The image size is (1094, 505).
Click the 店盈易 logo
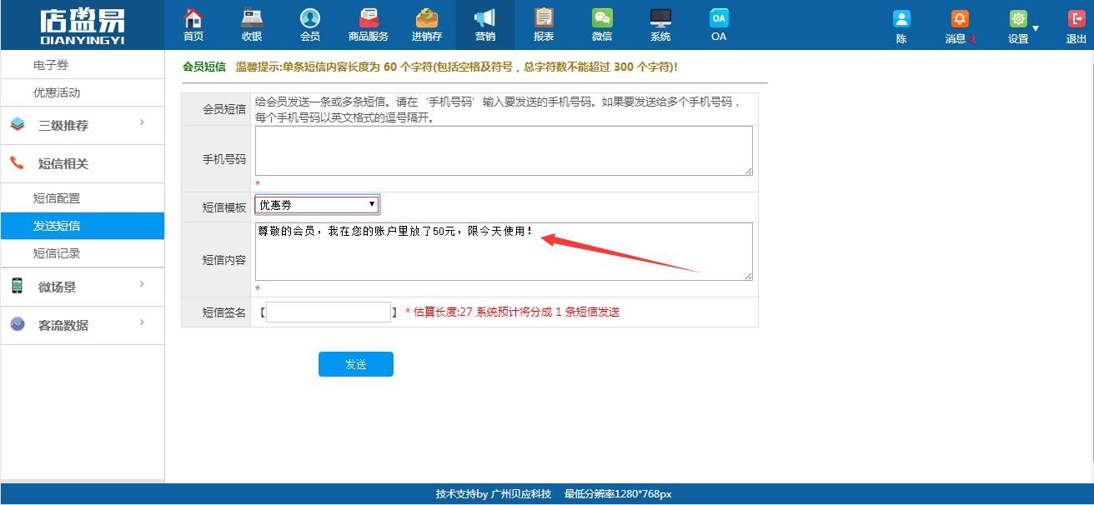tap(82, 25)
